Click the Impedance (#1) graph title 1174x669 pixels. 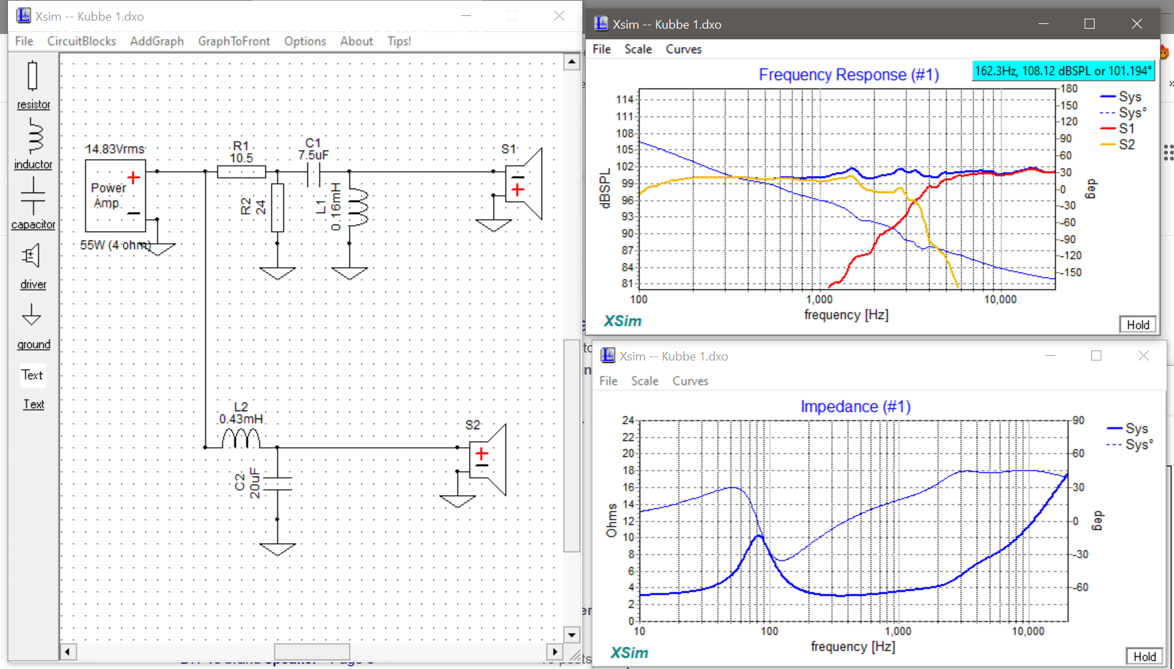[x=855, y=406]
